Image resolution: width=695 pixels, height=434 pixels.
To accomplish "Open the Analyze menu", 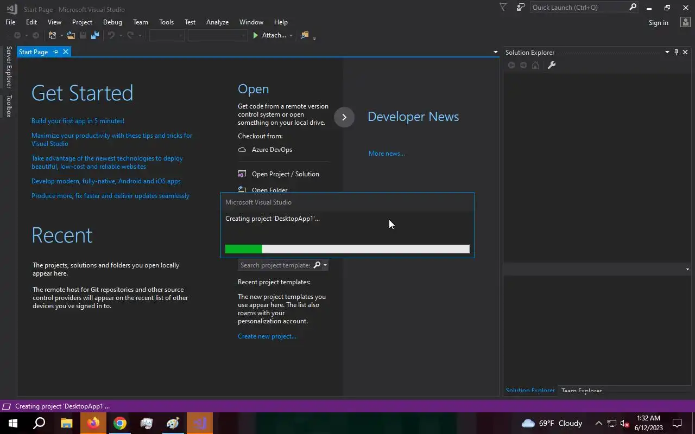I will (217, 22).
